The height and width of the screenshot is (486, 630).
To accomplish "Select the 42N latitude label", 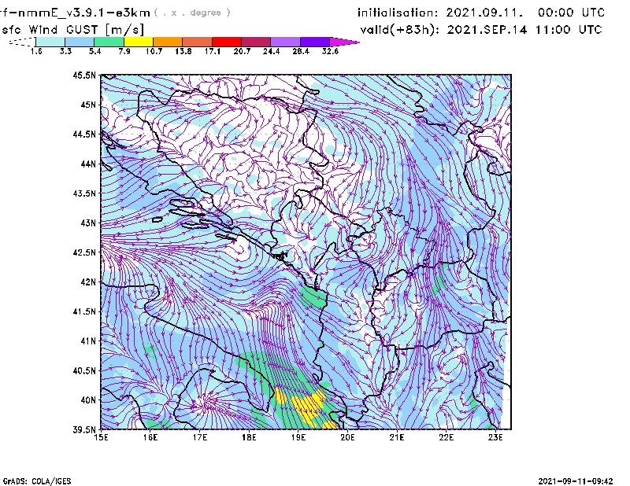I will [88, 282].
